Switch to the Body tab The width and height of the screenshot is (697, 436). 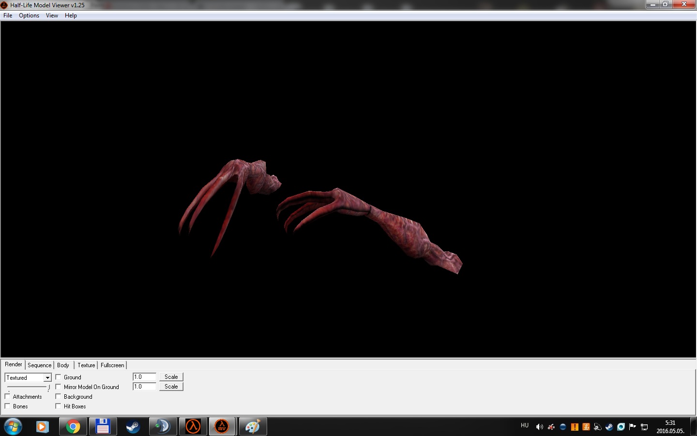[63, 365]
